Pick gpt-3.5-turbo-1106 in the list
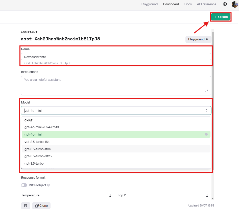Screen dimensions: 239x209 (x=38, y=149)
